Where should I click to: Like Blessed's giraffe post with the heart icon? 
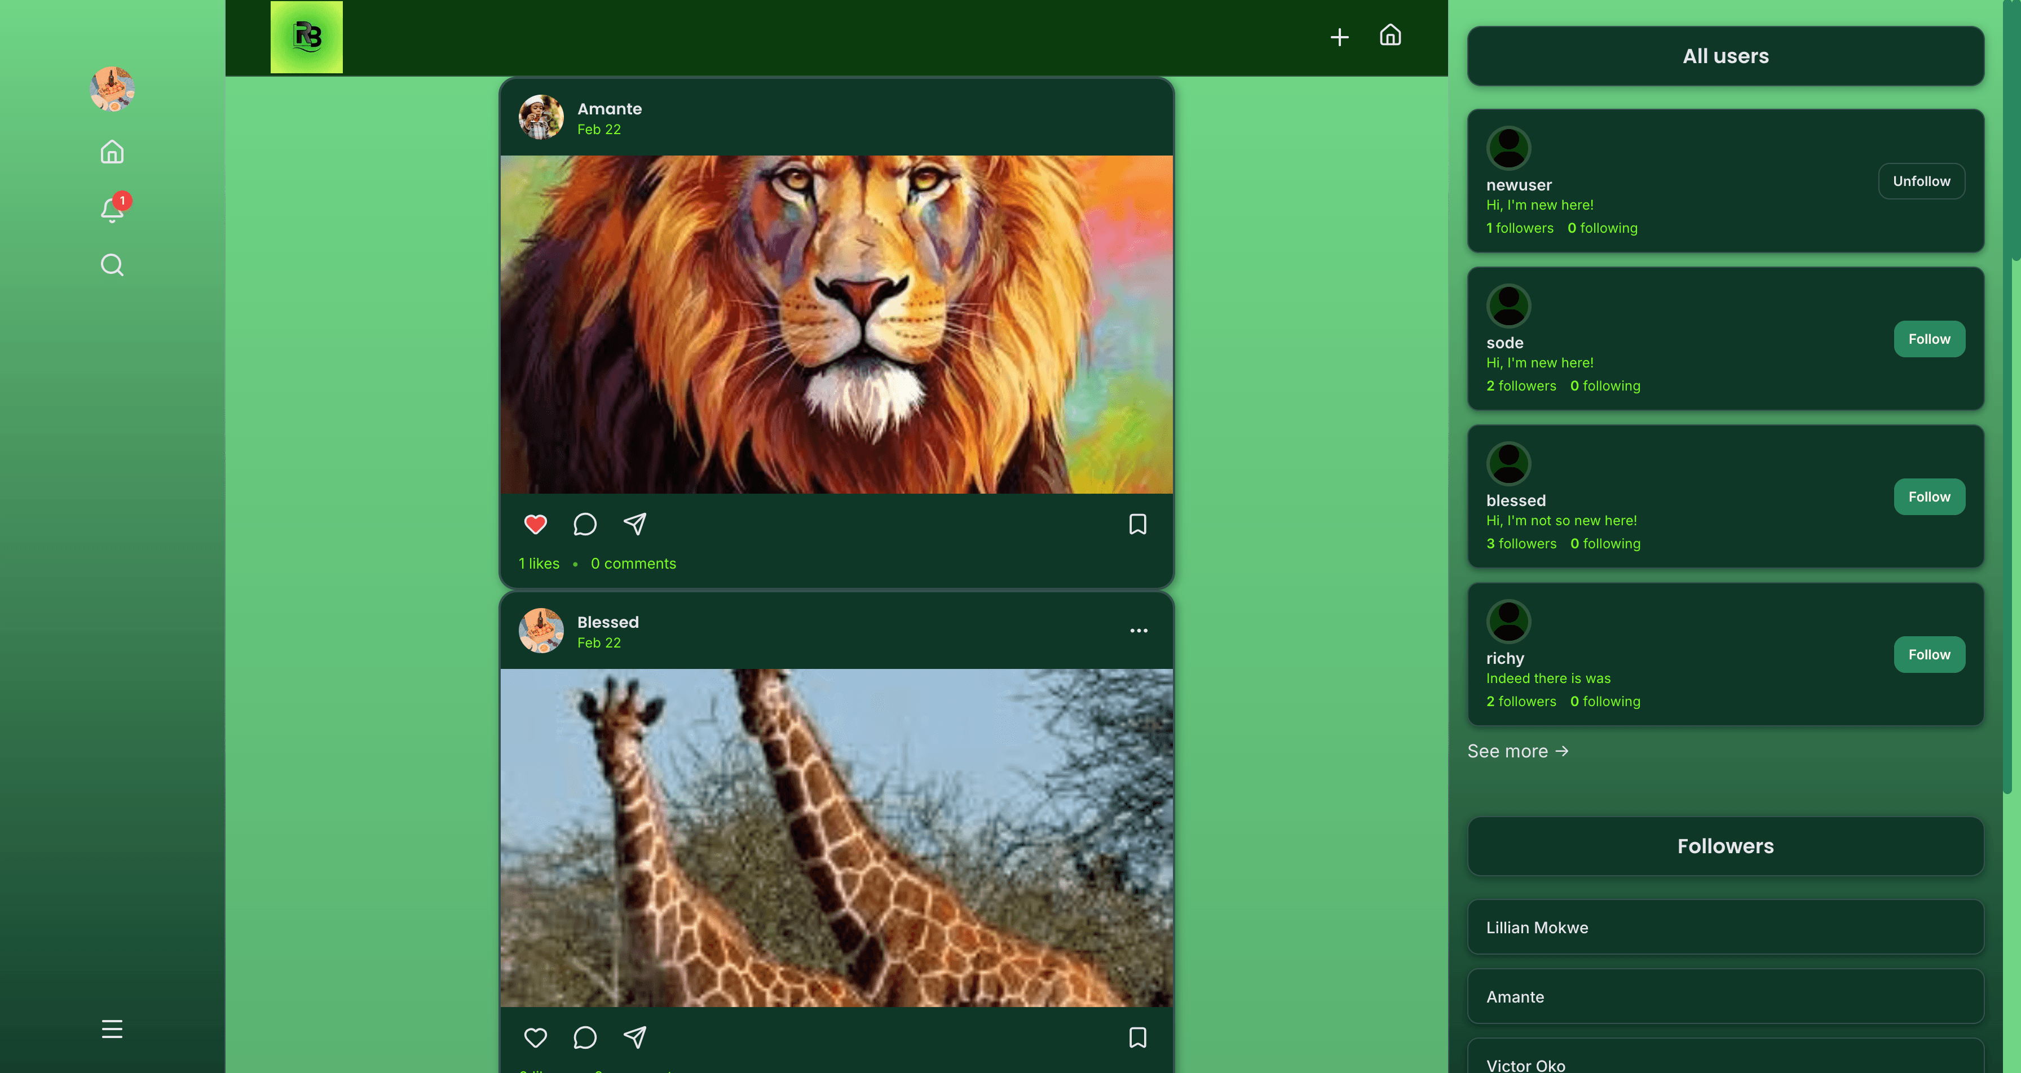(535, 1037)
